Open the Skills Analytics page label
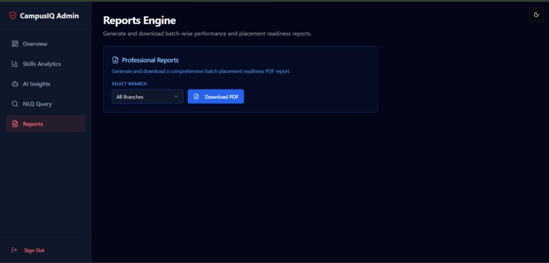Screen dimensions: 549x263 (42, 64)
